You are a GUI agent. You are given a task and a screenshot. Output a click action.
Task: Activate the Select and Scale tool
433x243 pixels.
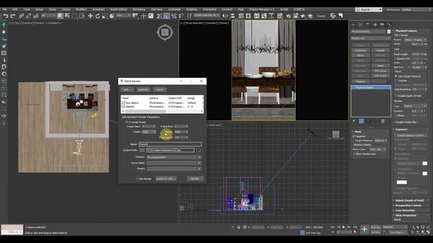pos(105,16)
